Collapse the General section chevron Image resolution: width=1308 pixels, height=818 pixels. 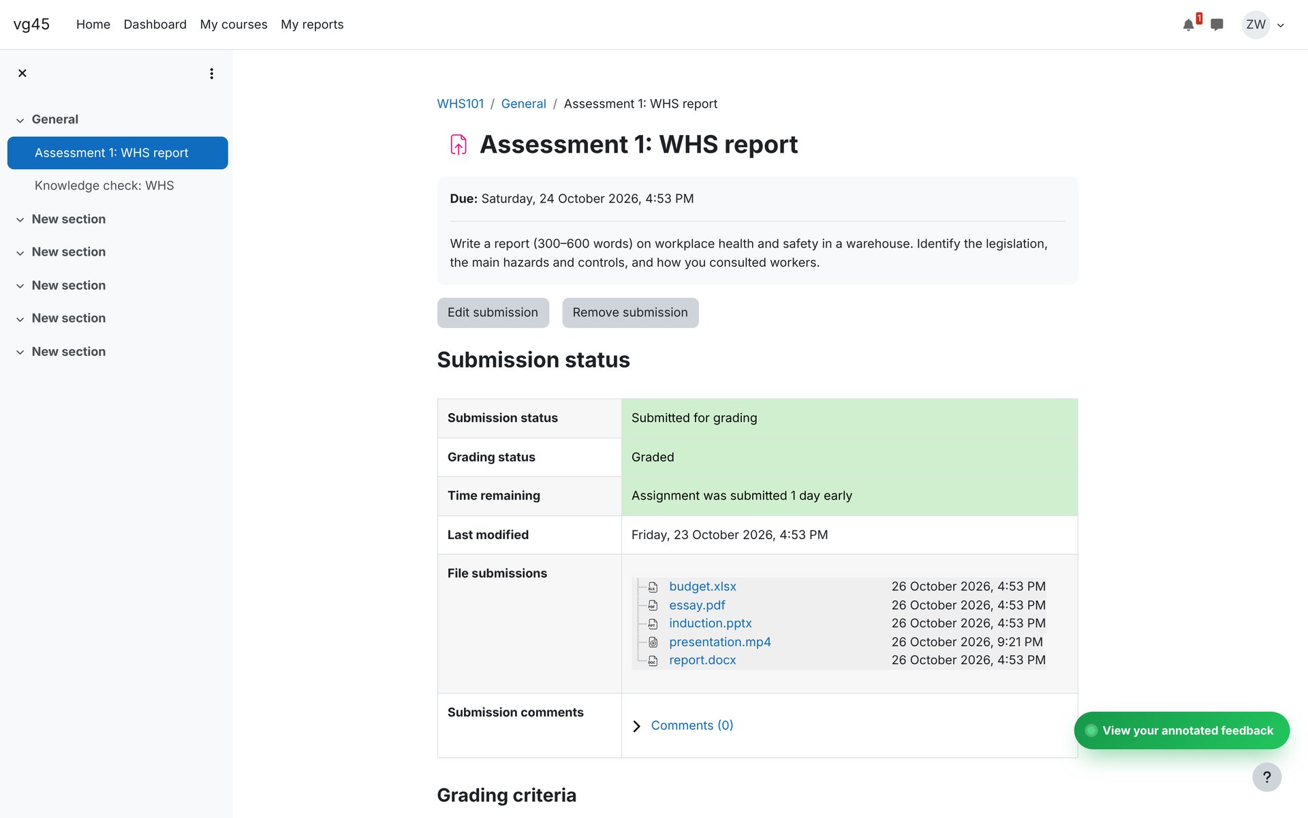pyautogui.click(x=20, y=120)
